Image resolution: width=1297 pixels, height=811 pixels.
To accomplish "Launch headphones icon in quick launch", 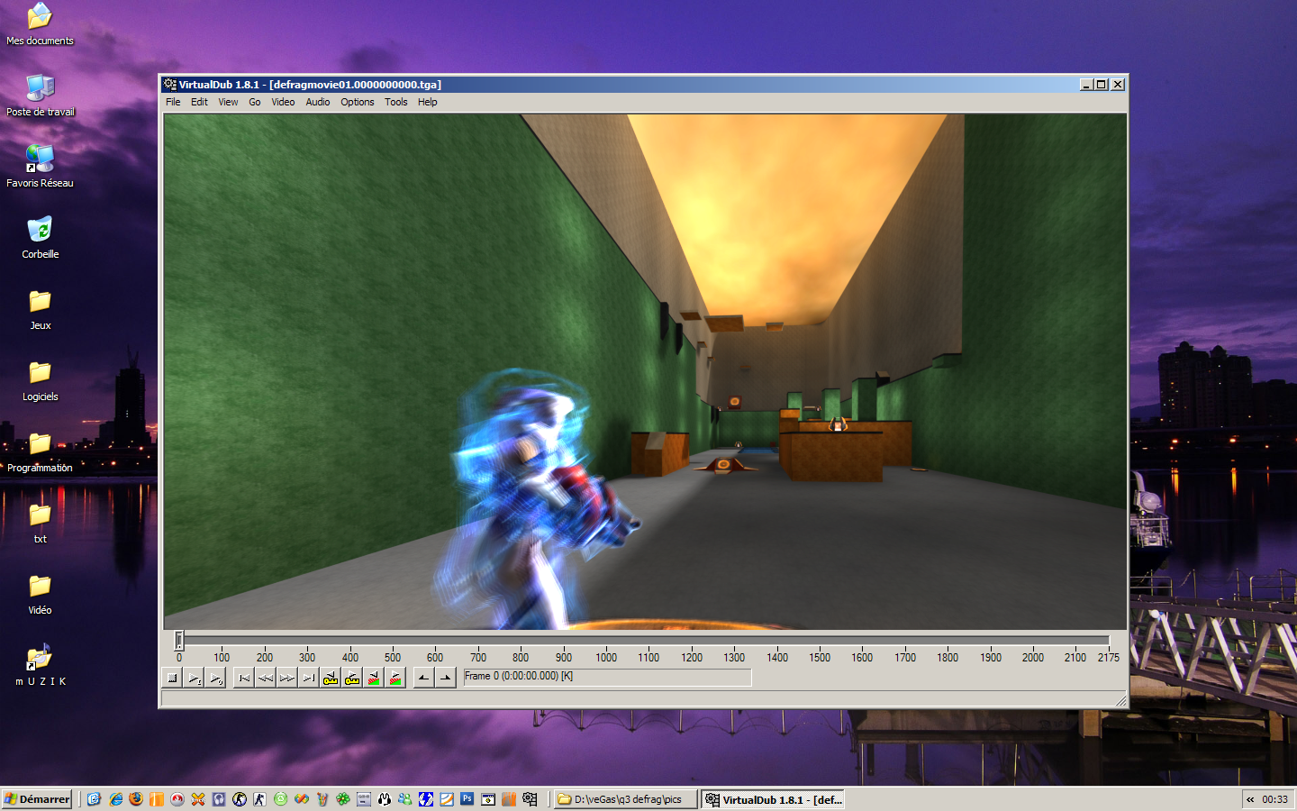I will tap(219, 799).
